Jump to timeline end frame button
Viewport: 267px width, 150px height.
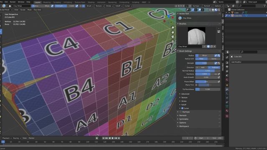pos(119,138)
